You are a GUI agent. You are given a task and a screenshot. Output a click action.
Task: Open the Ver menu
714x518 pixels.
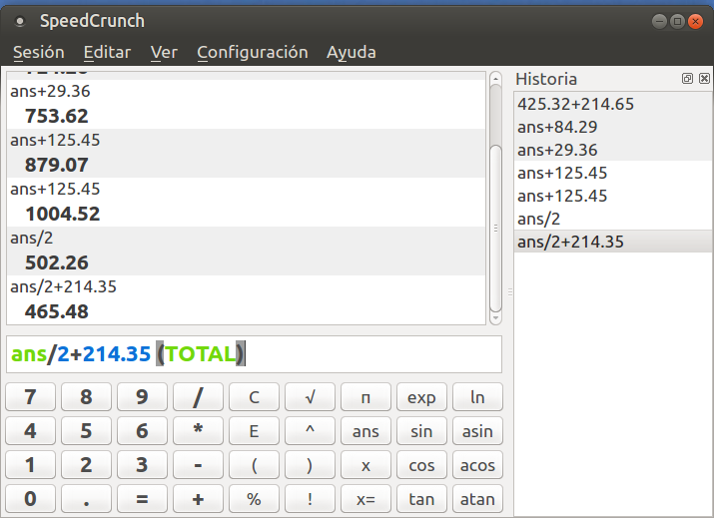coord(164,52)
